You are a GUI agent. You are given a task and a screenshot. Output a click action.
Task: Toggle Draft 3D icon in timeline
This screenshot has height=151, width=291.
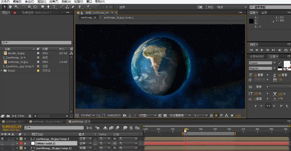pyautogui.click(x=97, y=128)
